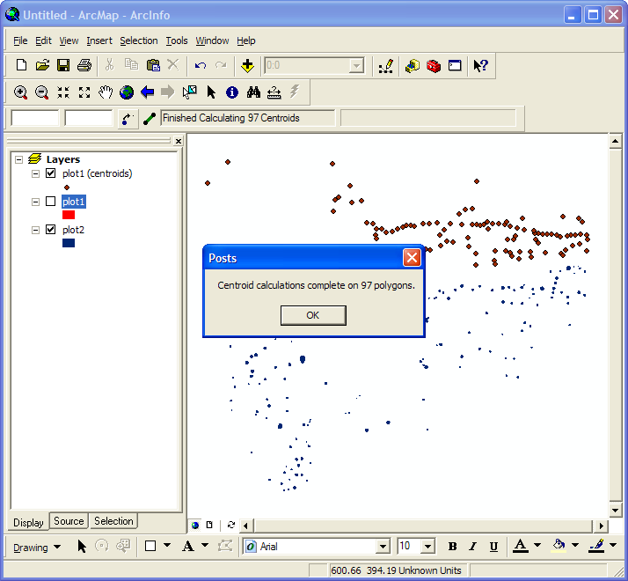Switch to the Source tab

click(69, 521)
